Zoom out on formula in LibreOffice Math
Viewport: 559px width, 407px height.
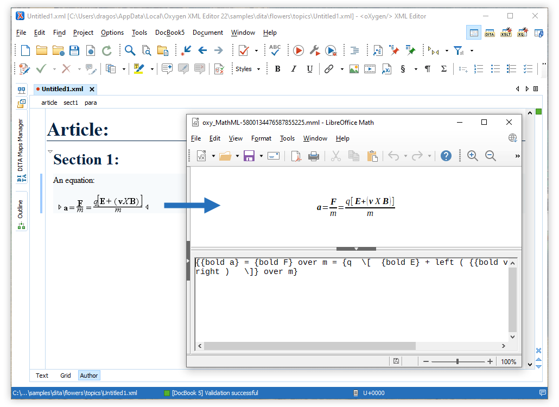click(491, 156)
